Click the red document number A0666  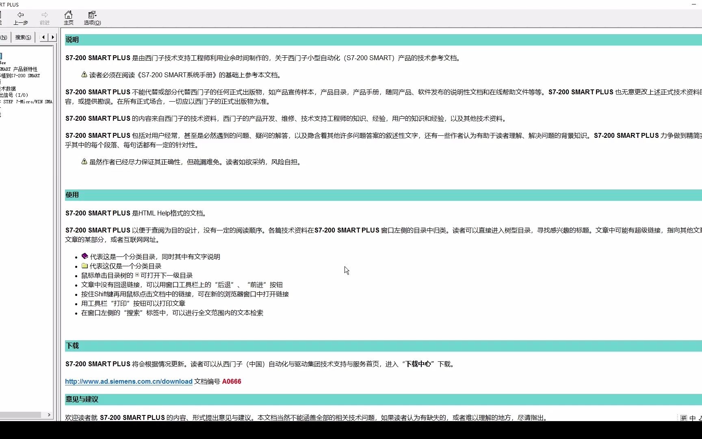tap(232, 381)
